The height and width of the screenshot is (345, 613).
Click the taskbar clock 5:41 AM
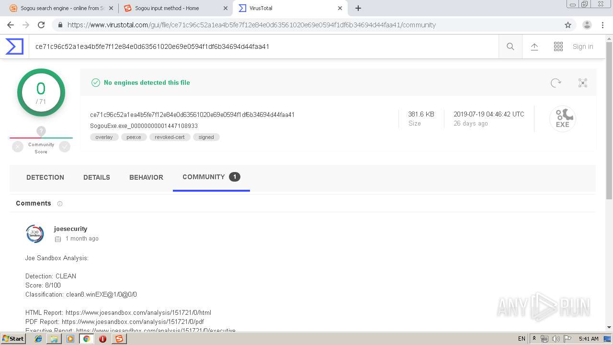click(x=589, y=339)
